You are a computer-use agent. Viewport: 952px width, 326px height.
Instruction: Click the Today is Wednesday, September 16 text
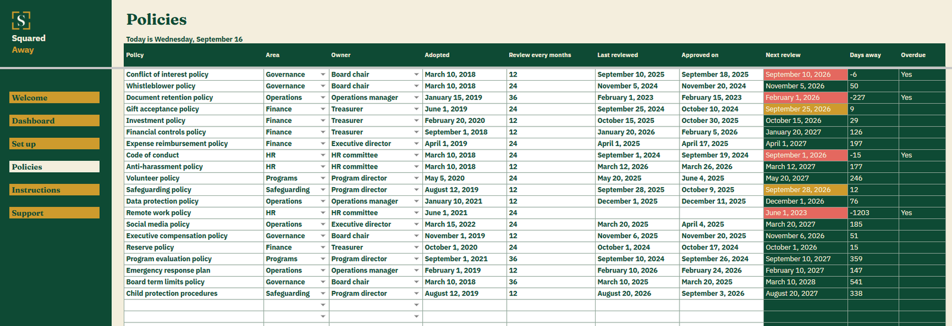pyautogui.click(x=184, y=39)
